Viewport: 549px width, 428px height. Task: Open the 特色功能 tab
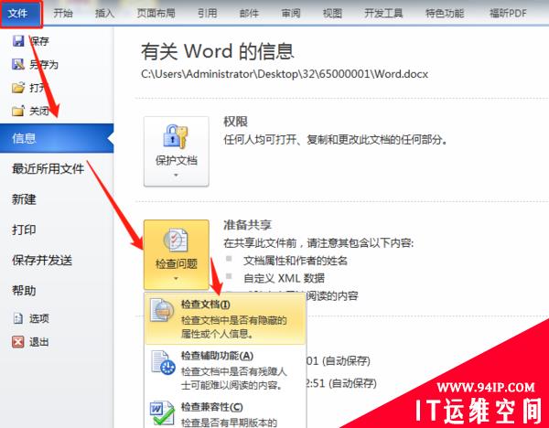point(445,14)
